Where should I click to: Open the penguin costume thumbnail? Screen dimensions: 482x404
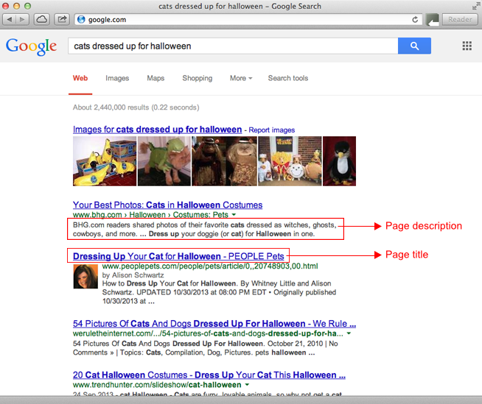pyautogui.click(x=339, y=161)
